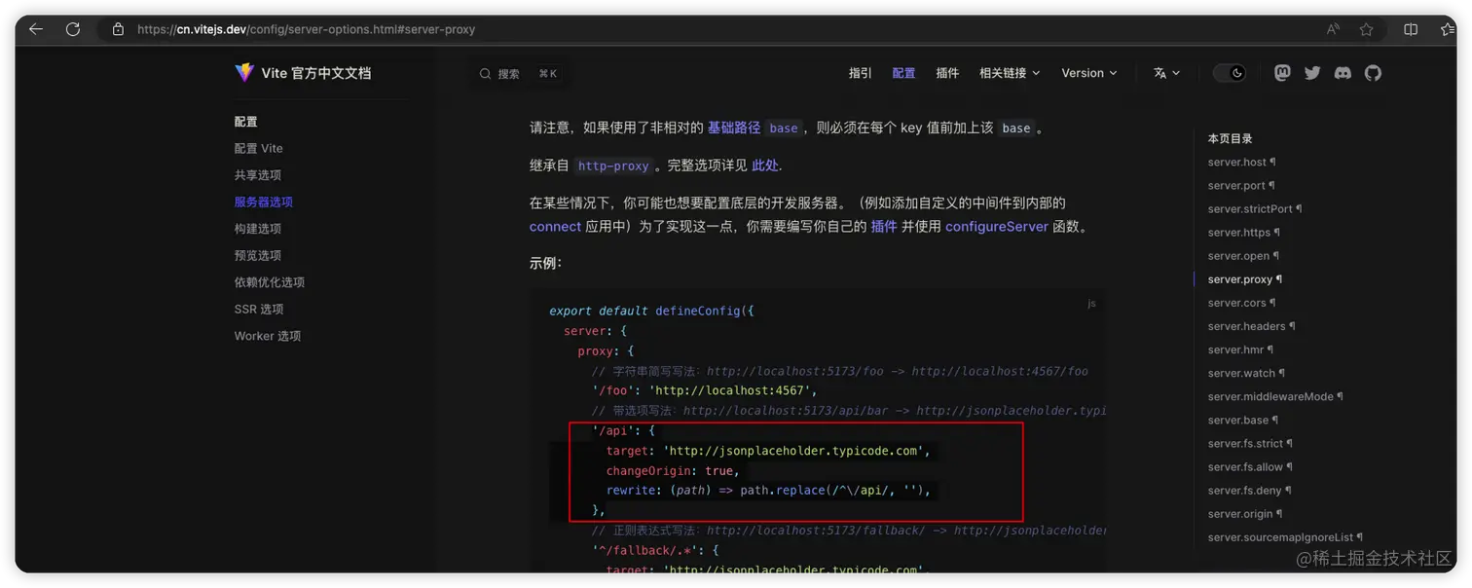Toggle the dark mode switch

1230,73
